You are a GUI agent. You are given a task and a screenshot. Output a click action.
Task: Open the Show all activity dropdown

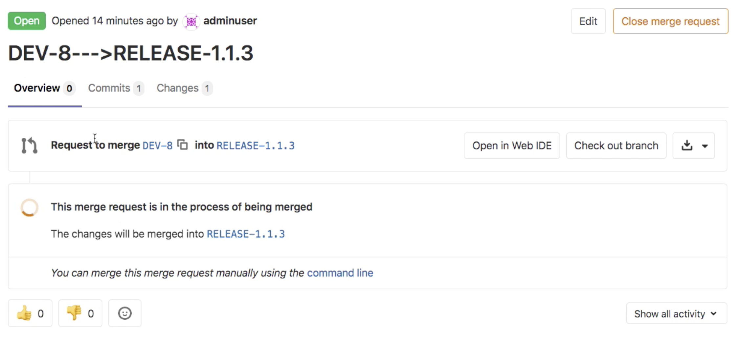(676, 314)
